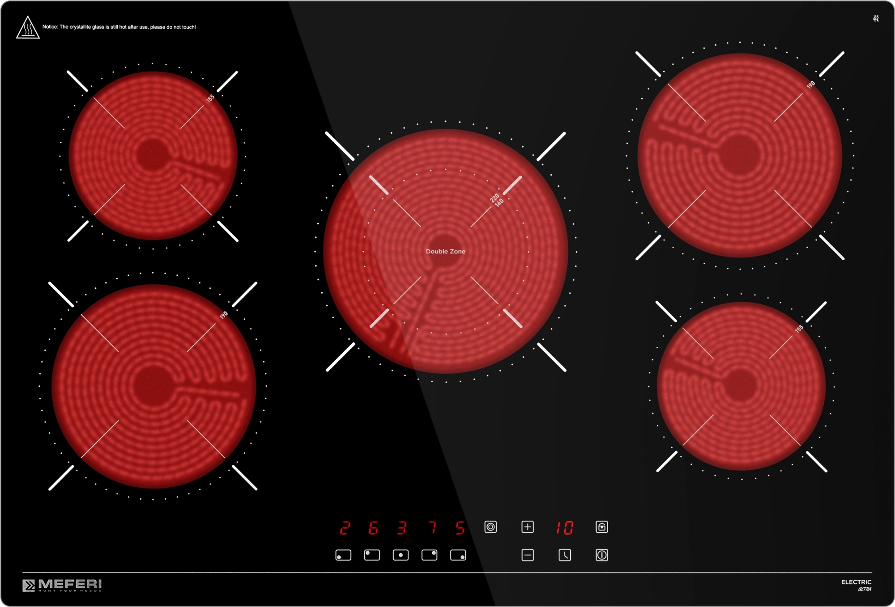This screenshot has width=895, height=607.
Task: Select the bottom-left burner zone key
Action: 343,555
